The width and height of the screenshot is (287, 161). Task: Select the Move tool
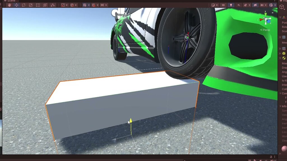click(x=17, y=4)
